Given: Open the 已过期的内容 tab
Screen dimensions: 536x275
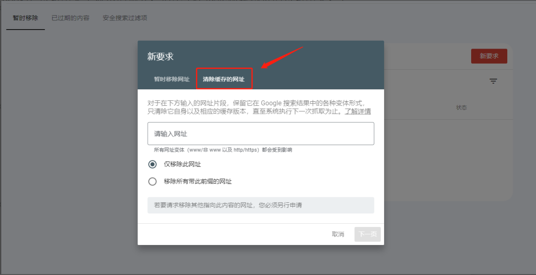Looking at the screenshot, I should pyautogui.click(x=70, y=18).
